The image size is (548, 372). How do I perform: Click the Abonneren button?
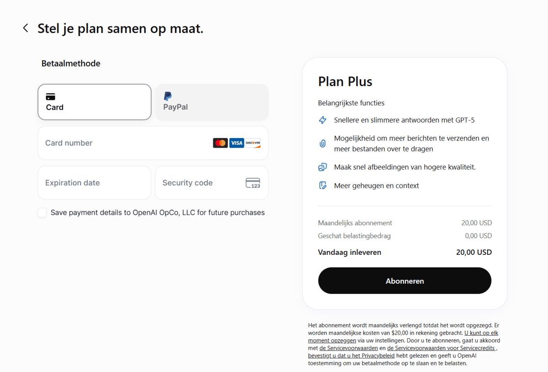[x=405, y=281]
